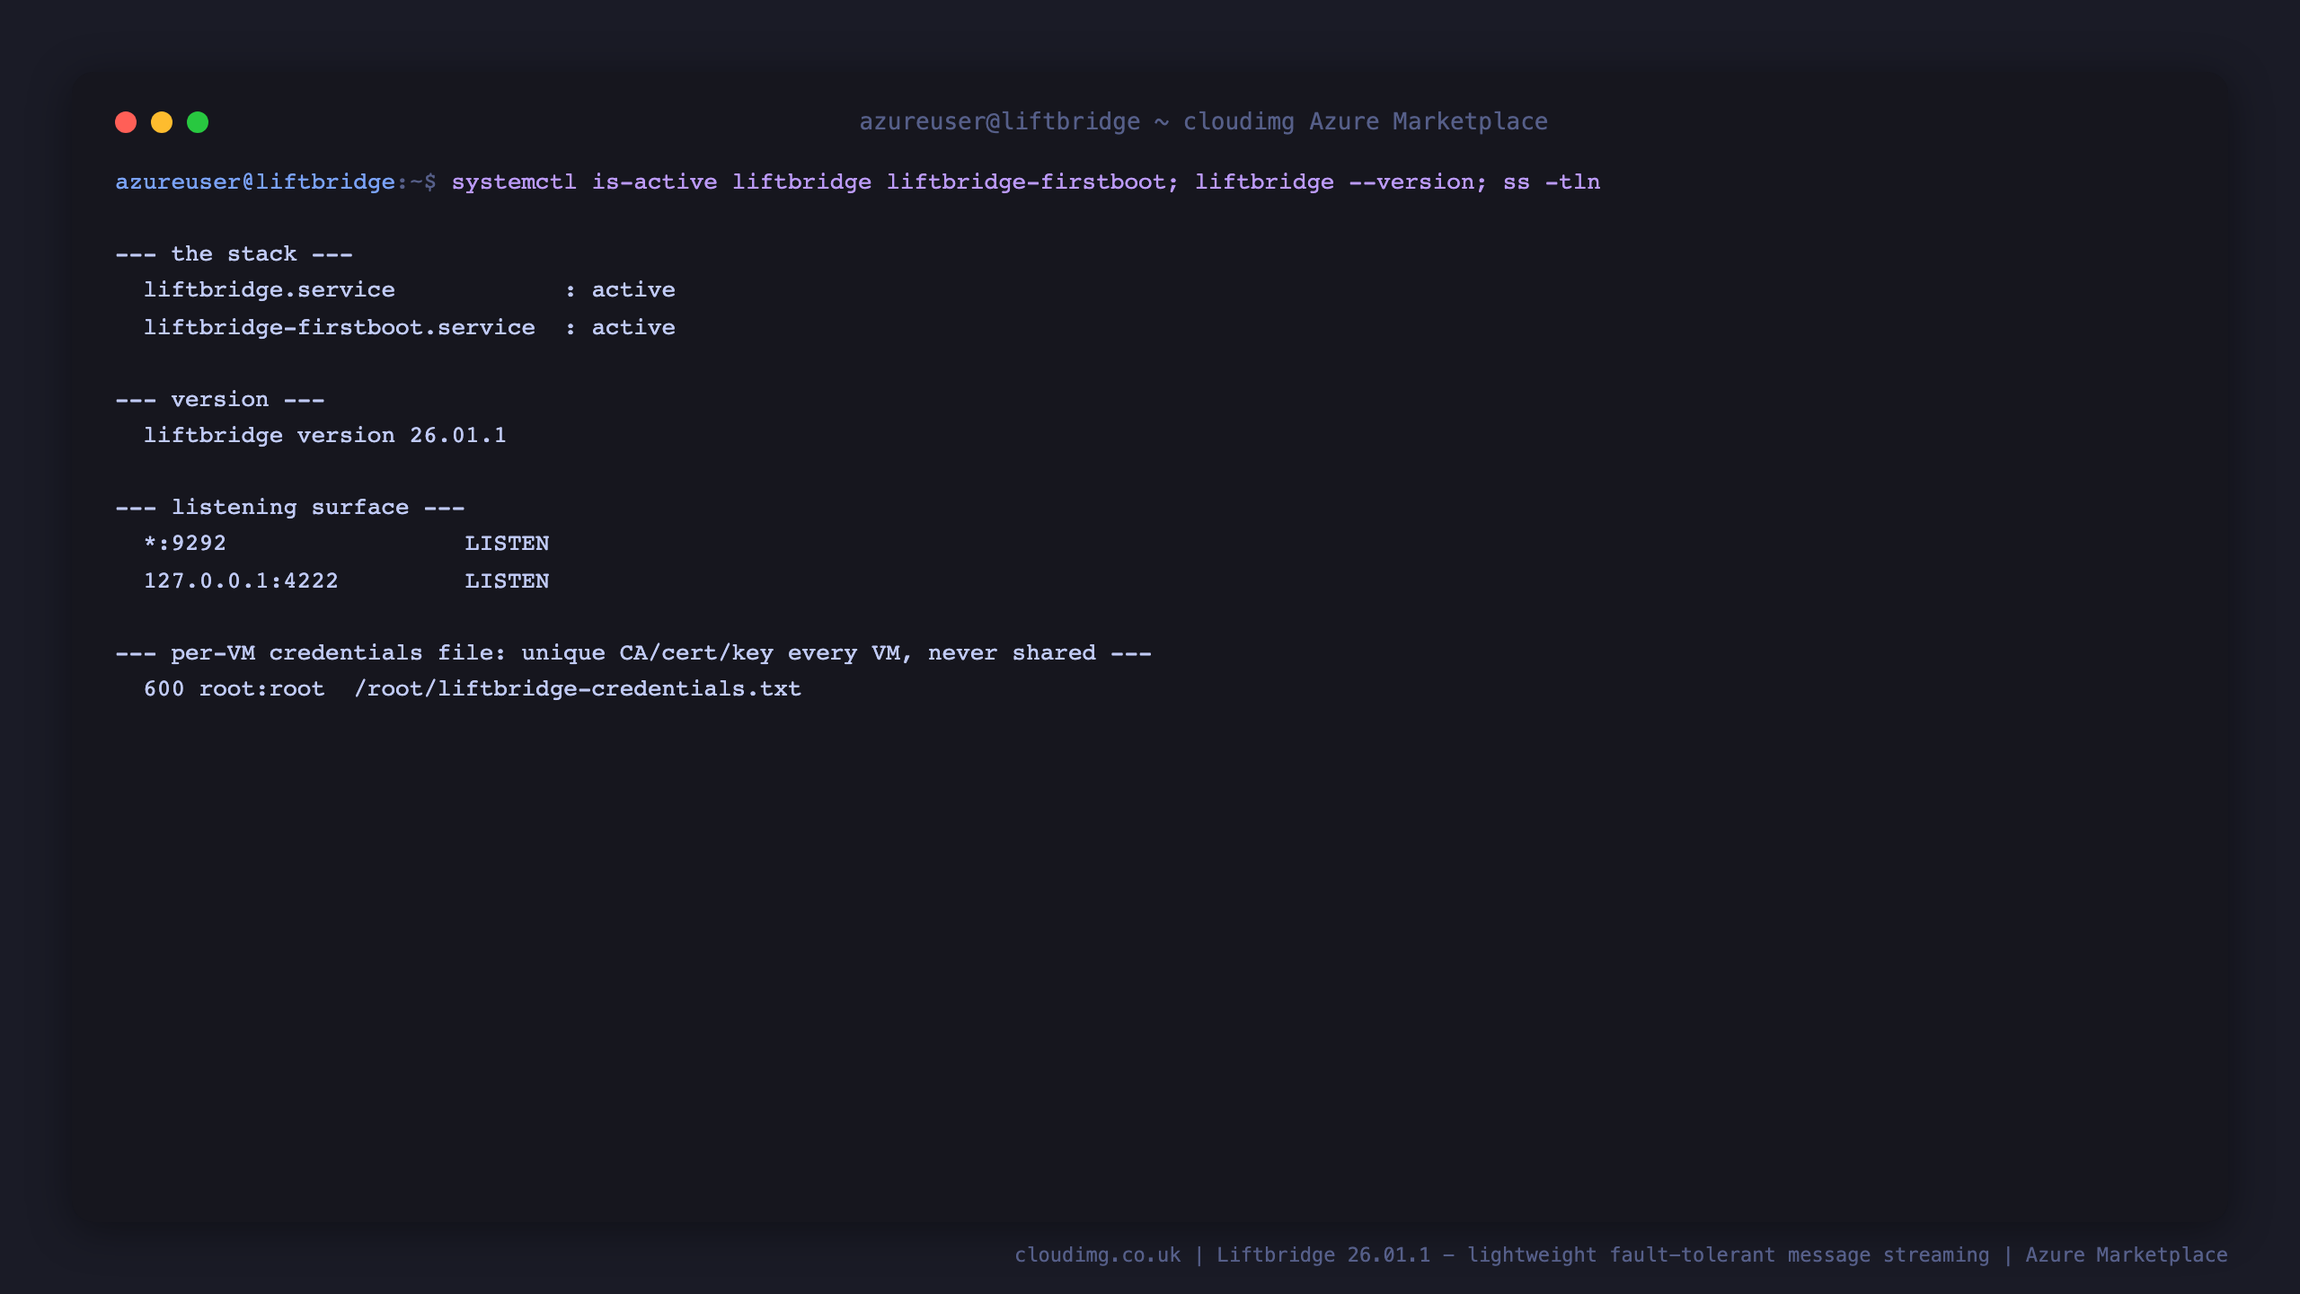This screenshot has height=1294, width=2300.
Task: Click the per-VM credentials file heading
Action: [633, 653]
